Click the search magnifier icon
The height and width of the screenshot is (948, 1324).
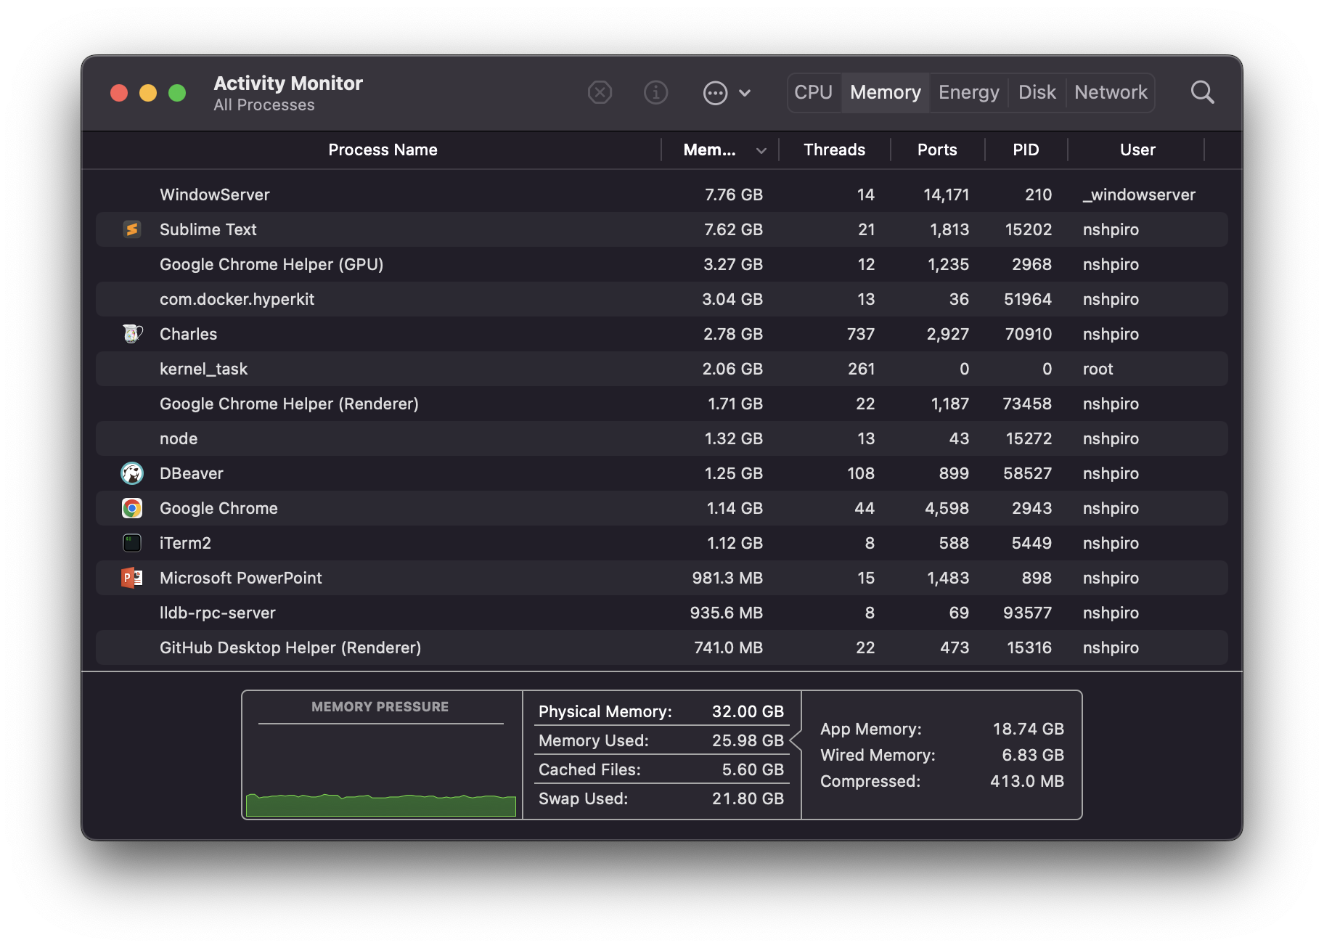(1202, 93)
